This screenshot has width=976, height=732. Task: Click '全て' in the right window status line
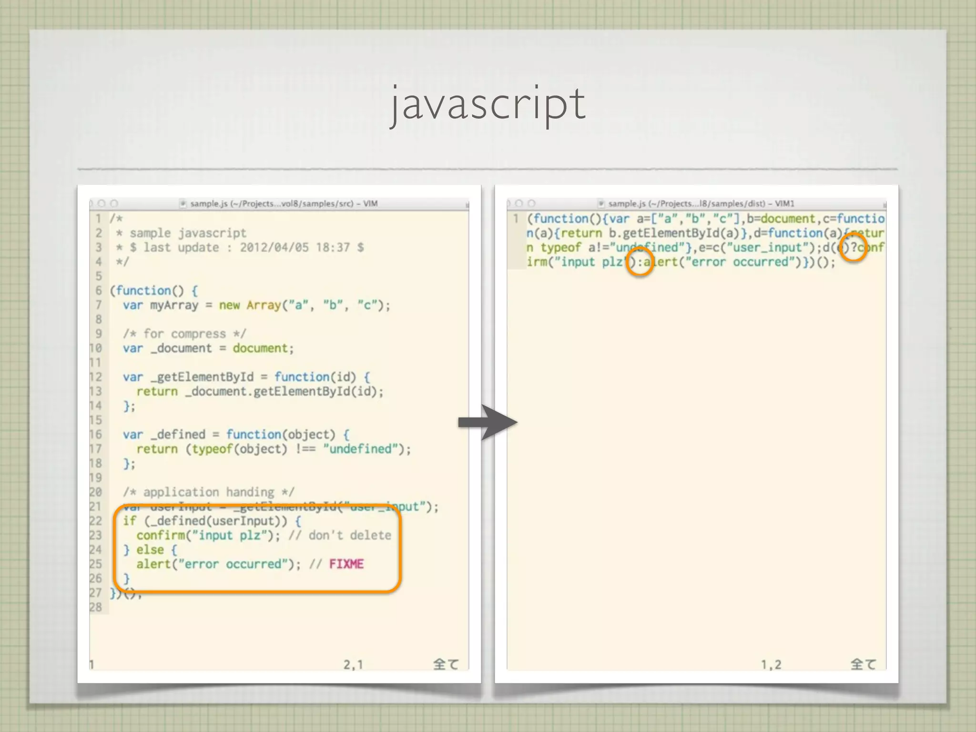click(864, 664)
